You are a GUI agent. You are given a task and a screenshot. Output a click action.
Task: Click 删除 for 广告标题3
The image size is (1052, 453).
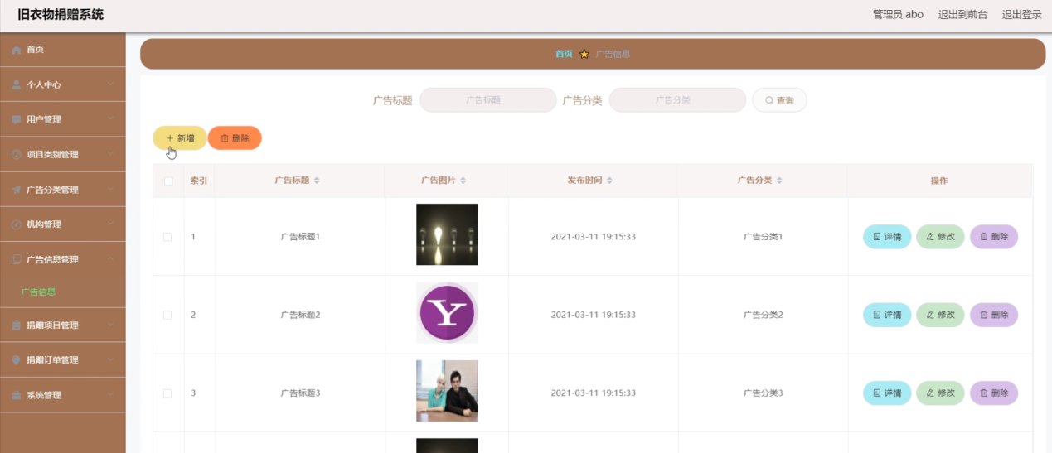tap(994, 393)
